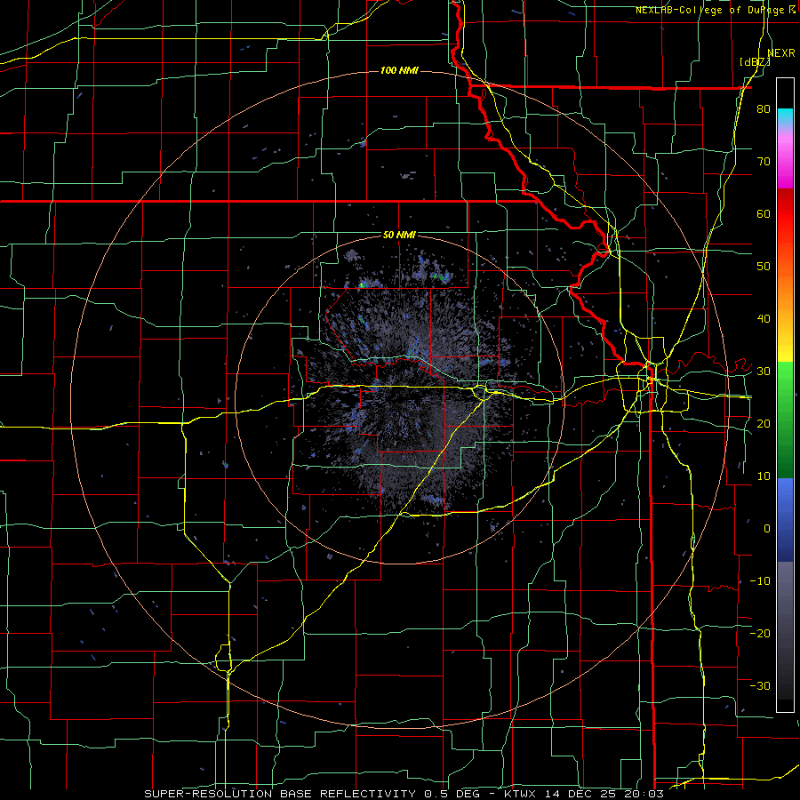The width and height of the screenshot is (800, 800).
Task: Click the Super-Resolution Base Reflectivity caption
Action: click(x=280, y=794)
